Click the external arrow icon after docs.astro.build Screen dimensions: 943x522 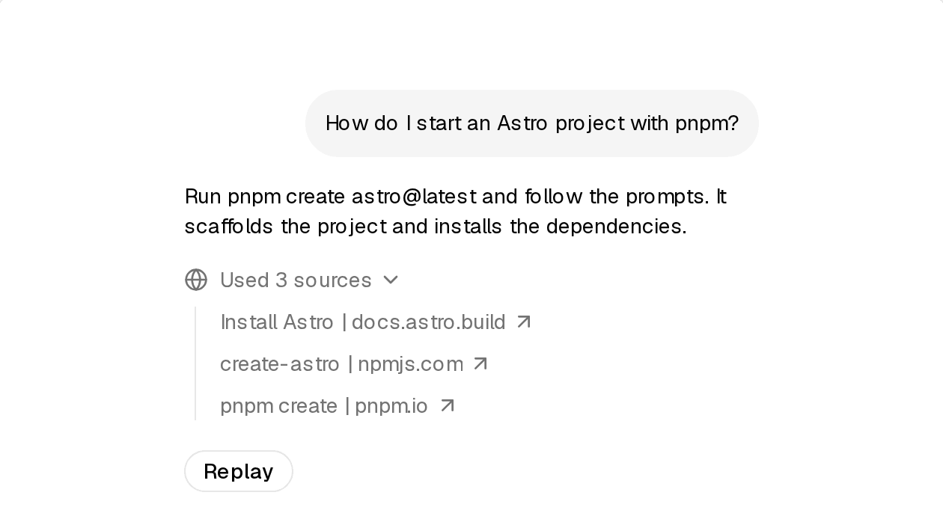coord(524,322)
